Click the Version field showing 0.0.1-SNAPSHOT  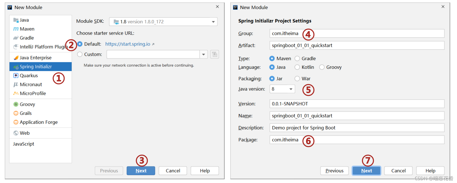pos(357,104)
